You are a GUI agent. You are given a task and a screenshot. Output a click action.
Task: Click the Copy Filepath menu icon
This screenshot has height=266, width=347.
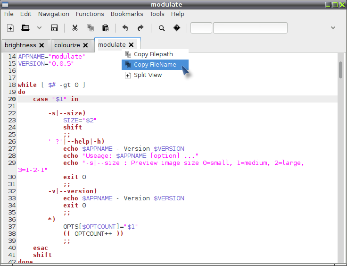point(128,54)
